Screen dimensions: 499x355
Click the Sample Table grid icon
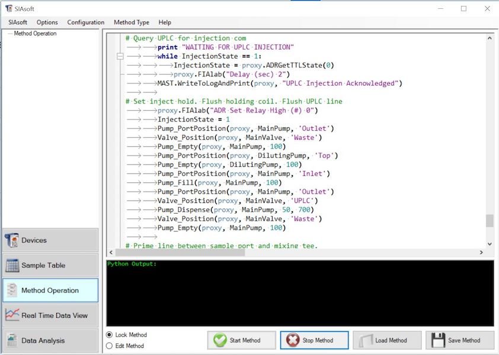pos(12,266)
